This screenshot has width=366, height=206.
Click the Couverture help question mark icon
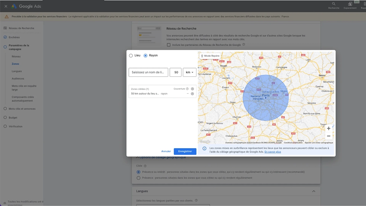point(187,89)
